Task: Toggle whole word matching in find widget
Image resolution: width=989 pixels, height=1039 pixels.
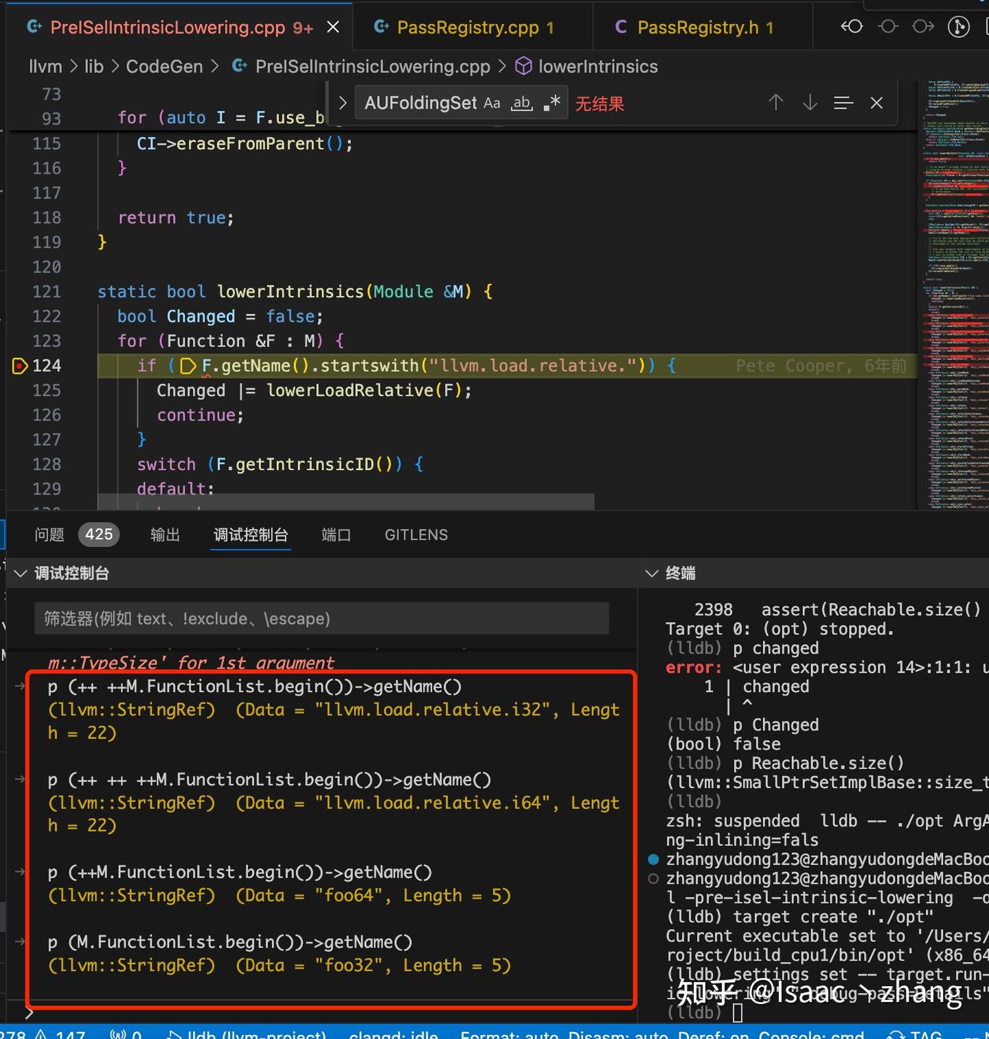Action: [x=521, y=102]
